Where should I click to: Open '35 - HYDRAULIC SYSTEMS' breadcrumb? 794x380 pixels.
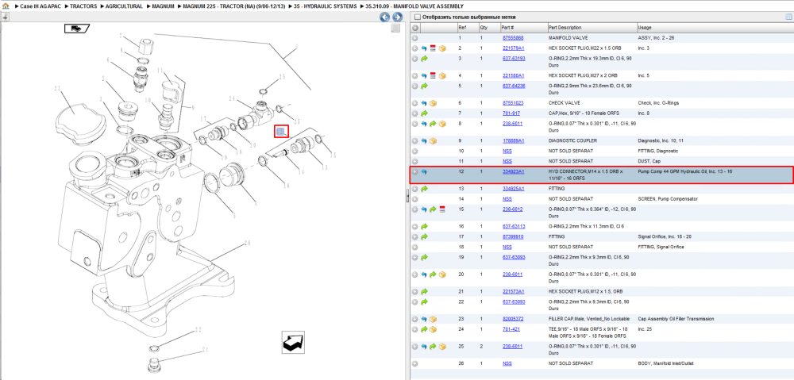pos(326,6)
